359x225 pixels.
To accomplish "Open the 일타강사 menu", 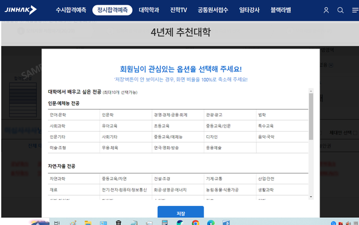I will (250, 10).
